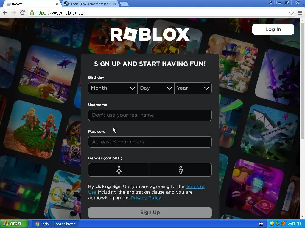Close the Steam tab
Viewport: 305px width, 228px height.
coord(115,4)
